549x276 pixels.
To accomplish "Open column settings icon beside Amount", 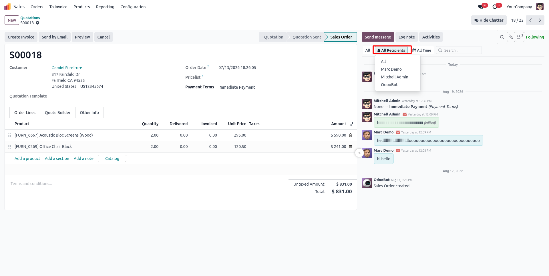I will click(352, 124).
